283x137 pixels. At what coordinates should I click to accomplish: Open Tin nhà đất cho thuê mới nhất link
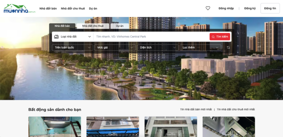click(236, 109)
